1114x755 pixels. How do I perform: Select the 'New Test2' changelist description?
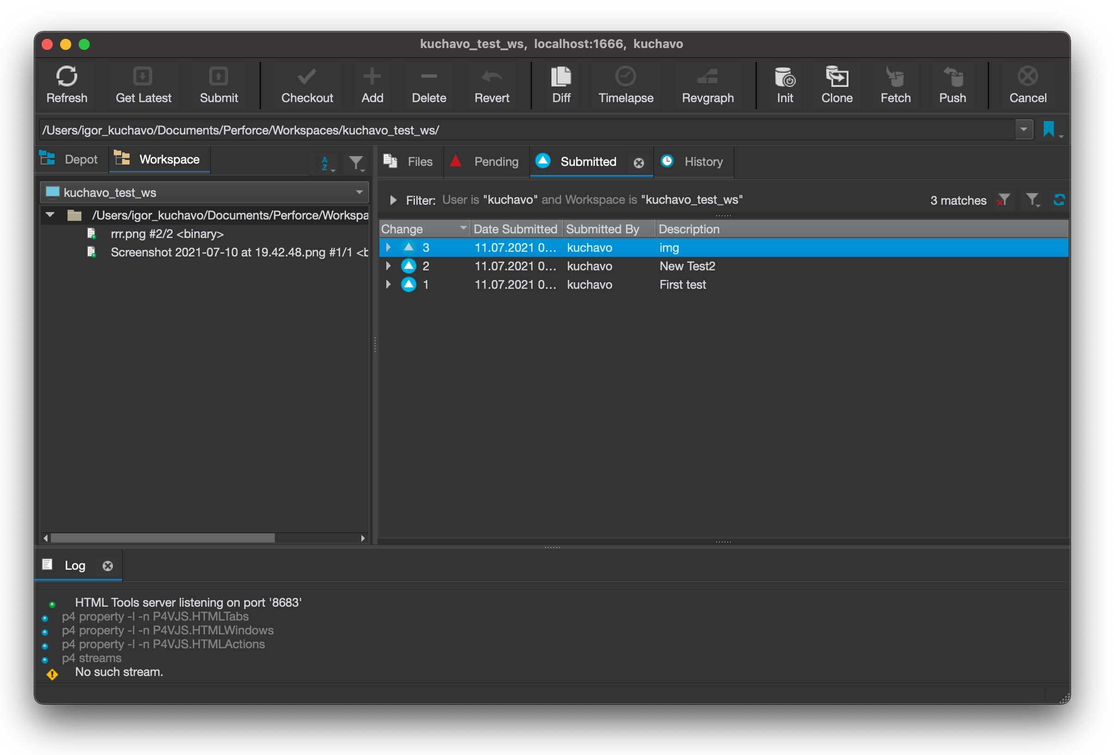pos(687,266)
